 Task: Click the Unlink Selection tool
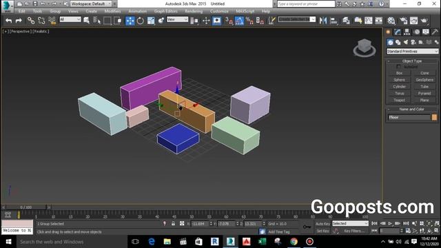(41, 21)
